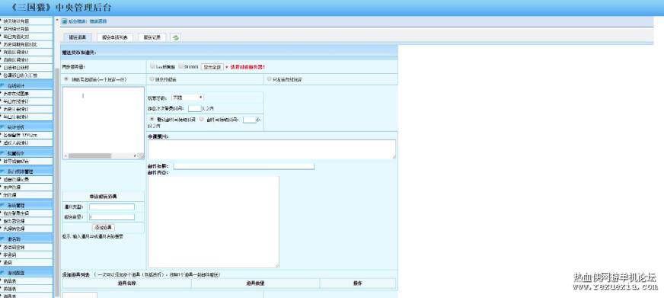Click the 道具数量 column header

click(255, 284)
